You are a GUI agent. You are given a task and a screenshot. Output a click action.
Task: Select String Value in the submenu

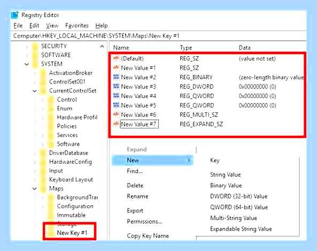(226, 174)
